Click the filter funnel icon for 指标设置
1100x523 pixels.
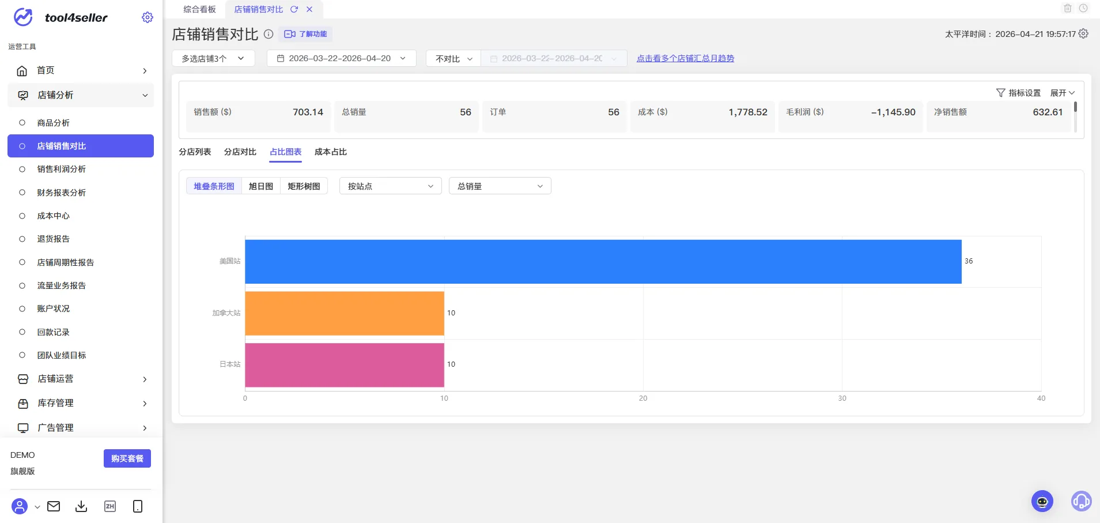[x=1001, y=93]
